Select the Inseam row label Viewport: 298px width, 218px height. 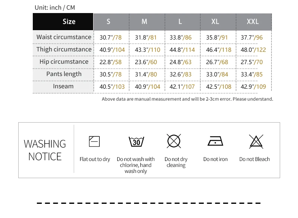[63, 86]
